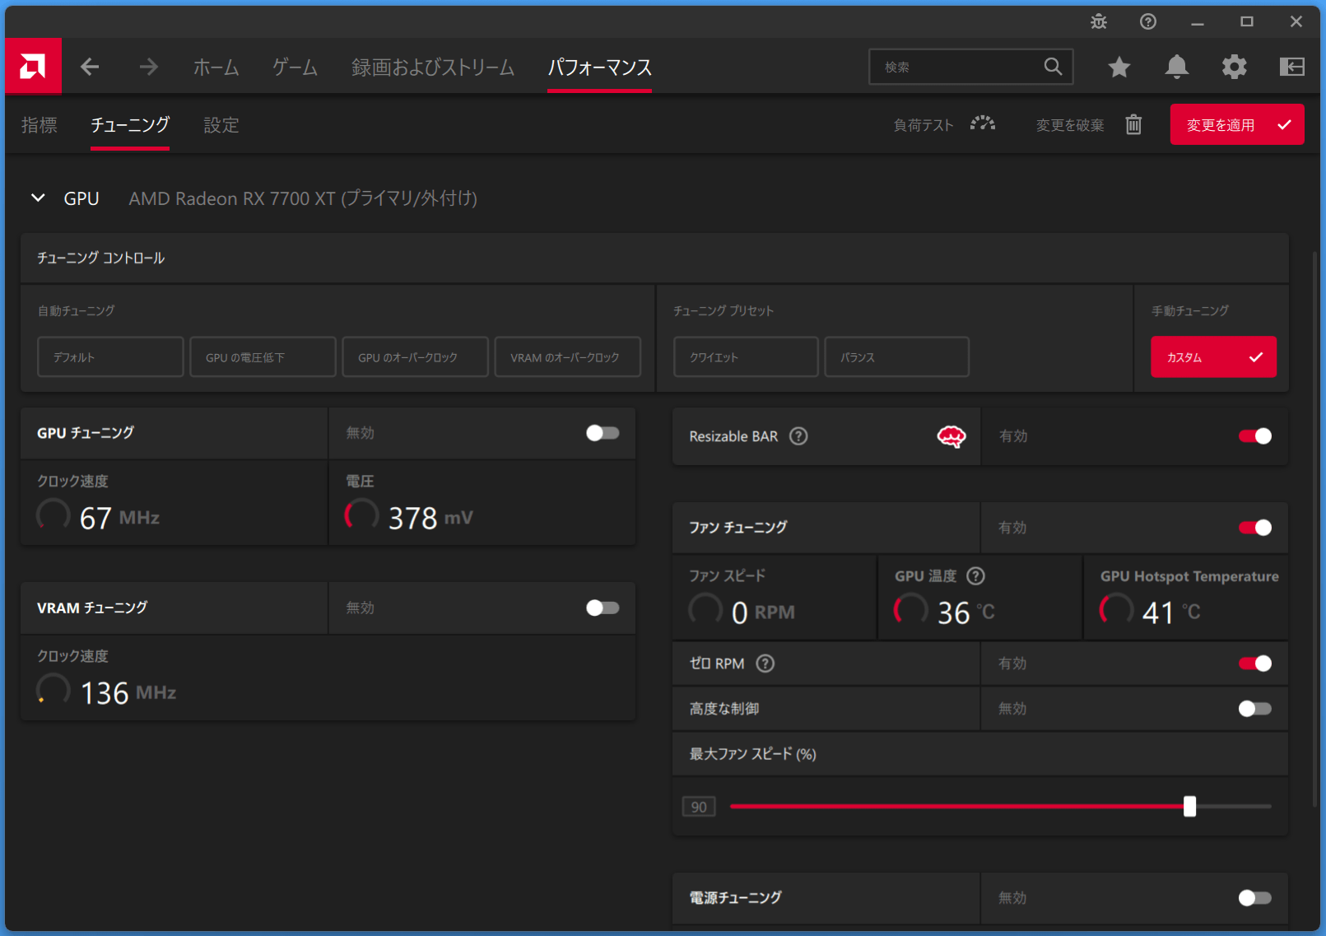The image size is (1326, 936).
Task: Open the help question mark icon in title bar
Action: point(1148,21)
